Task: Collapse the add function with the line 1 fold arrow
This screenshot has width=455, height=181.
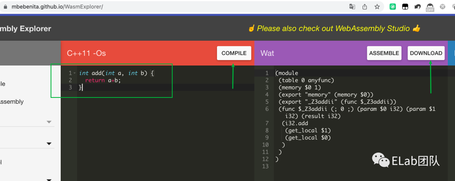Action: pos(74,73)
